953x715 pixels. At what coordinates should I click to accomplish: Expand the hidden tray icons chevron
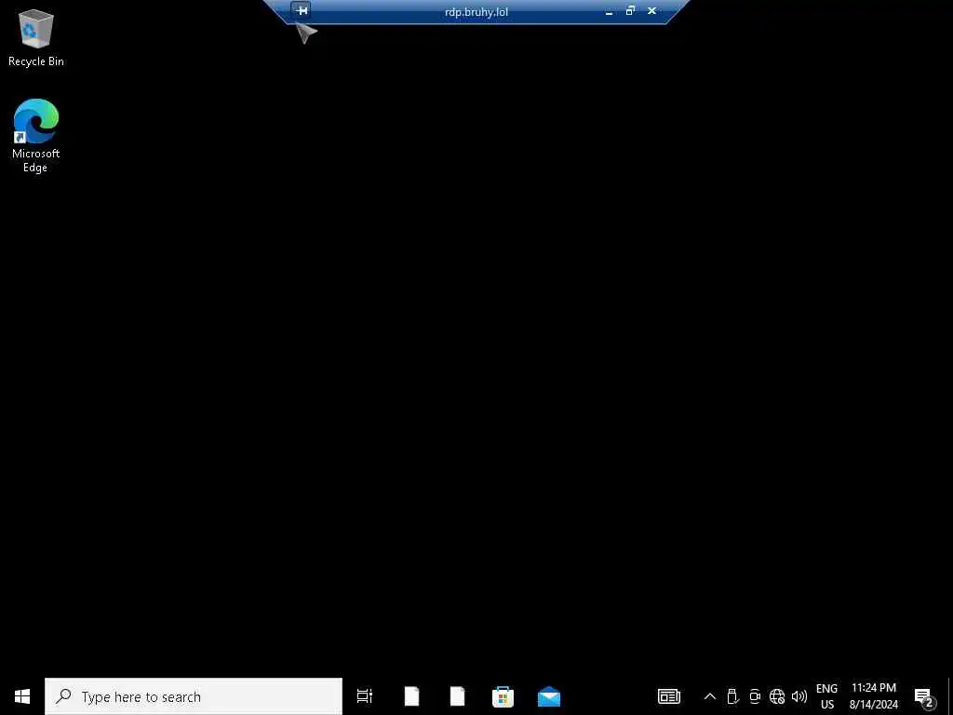click(709, 696)
